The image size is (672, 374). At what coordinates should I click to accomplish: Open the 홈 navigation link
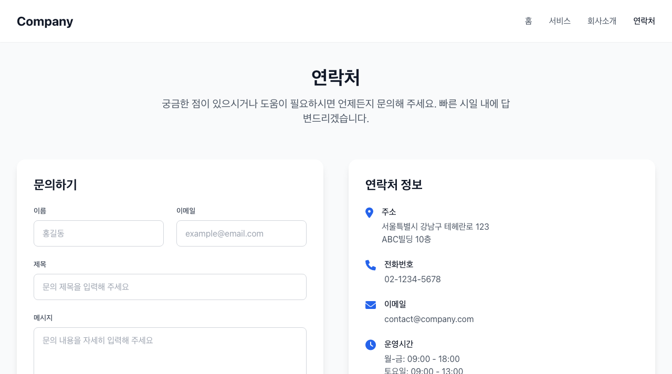(x=528, y=21)
